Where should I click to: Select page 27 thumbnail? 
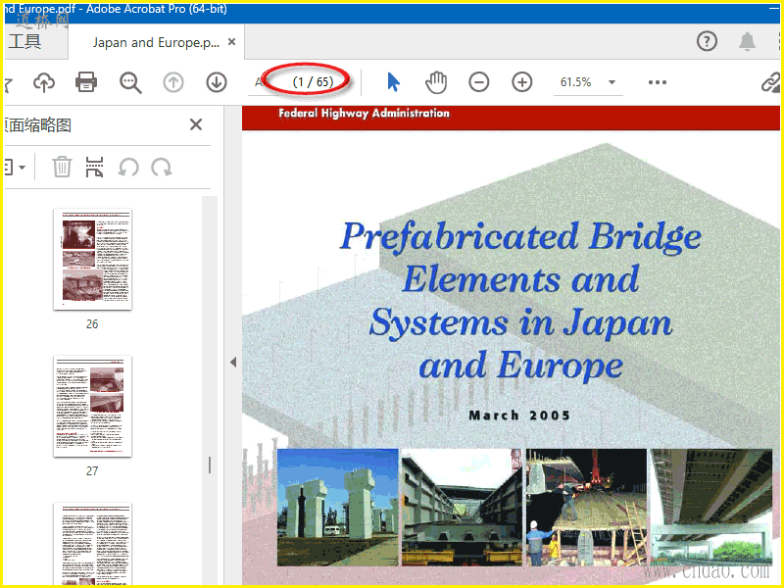[92, 406]
